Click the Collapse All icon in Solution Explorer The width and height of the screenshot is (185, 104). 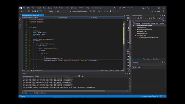tap(152, 18)
